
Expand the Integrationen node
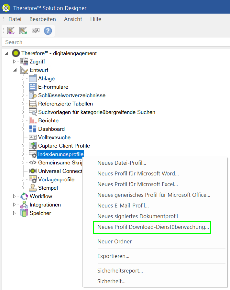click(x=15, y=205)
